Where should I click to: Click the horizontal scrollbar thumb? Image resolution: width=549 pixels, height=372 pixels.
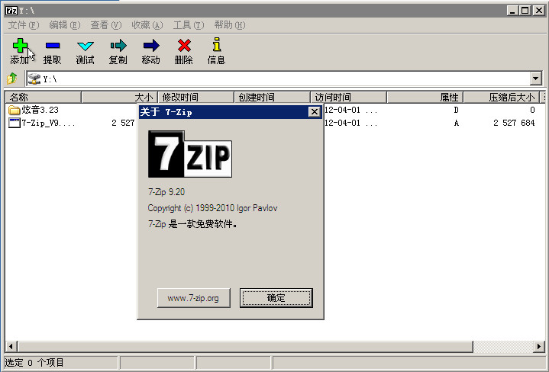[x=245, y=347]
